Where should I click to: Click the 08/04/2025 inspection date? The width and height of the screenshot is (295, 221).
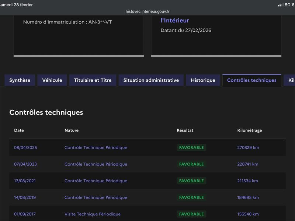[x=25, y=148]
